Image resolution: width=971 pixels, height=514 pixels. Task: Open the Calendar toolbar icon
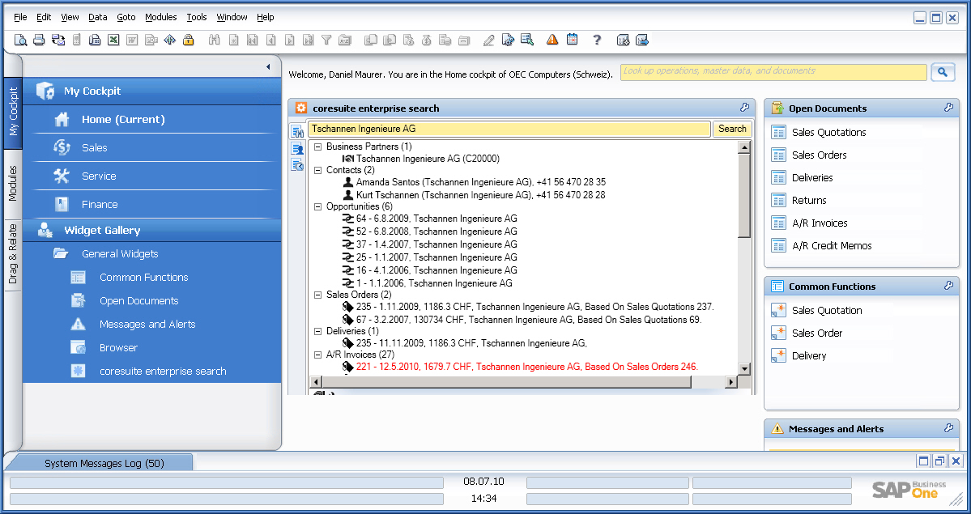[x=573, y=40]
